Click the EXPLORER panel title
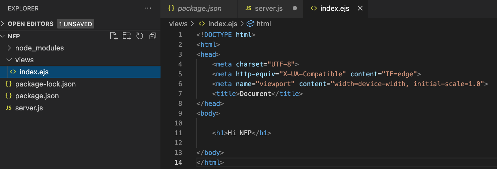This screenshot has width=497, height=169. tap(23, 9)
